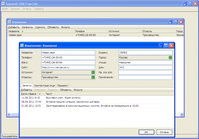
Task: Cancel the dialog with Отмена button
Action: click(x=164, y=132)
